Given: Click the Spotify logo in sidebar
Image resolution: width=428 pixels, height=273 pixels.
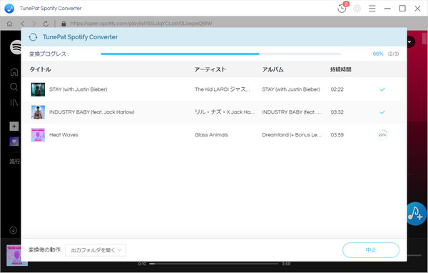Looking at the screenshot, I should click(16, 47).
